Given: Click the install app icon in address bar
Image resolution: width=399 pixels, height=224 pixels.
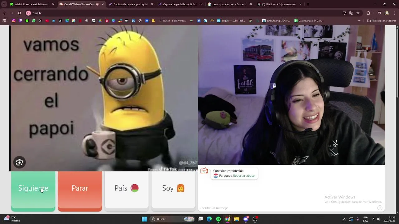Looking at the screenshot, I should [x=344, y=13].
